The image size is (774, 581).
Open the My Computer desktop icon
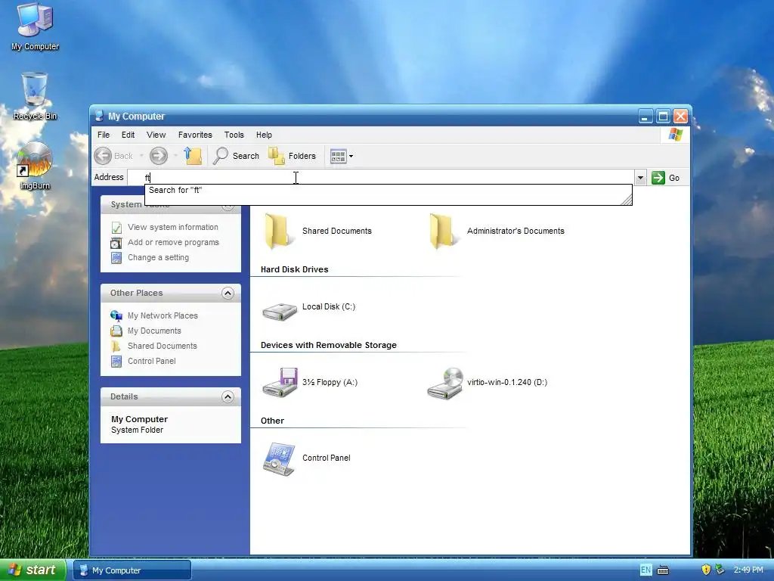(x=35, y=26)
